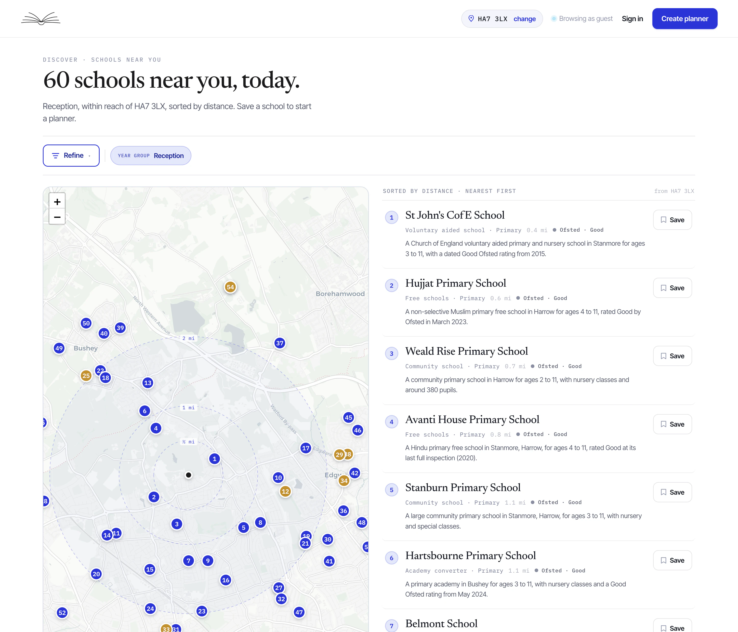
Task: Click gold map marker 12
Action: pos(285,492)
